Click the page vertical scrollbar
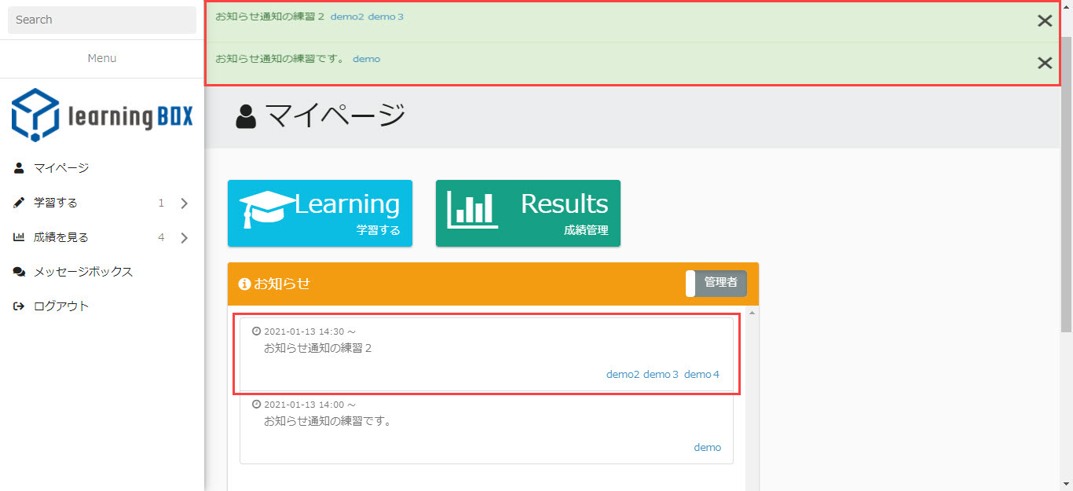 [1066, 181]
